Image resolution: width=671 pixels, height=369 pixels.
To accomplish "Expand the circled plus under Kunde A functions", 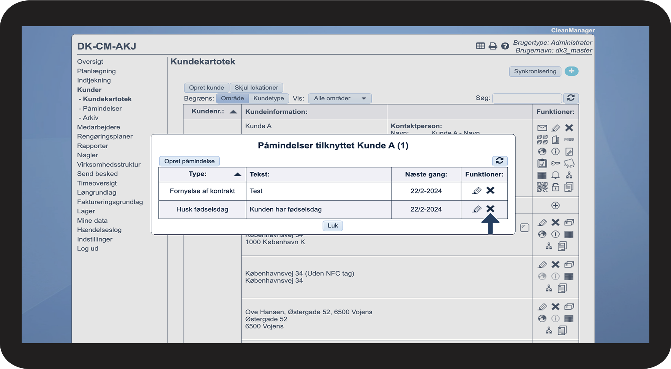I will click(555, 206).
